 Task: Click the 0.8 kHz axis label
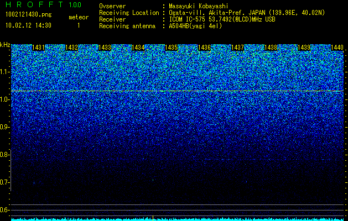tap(4, 155)
